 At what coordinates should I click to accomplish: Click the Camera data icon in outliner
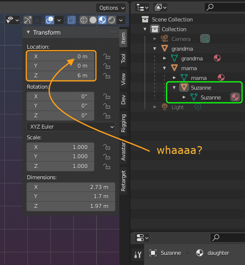205,38
